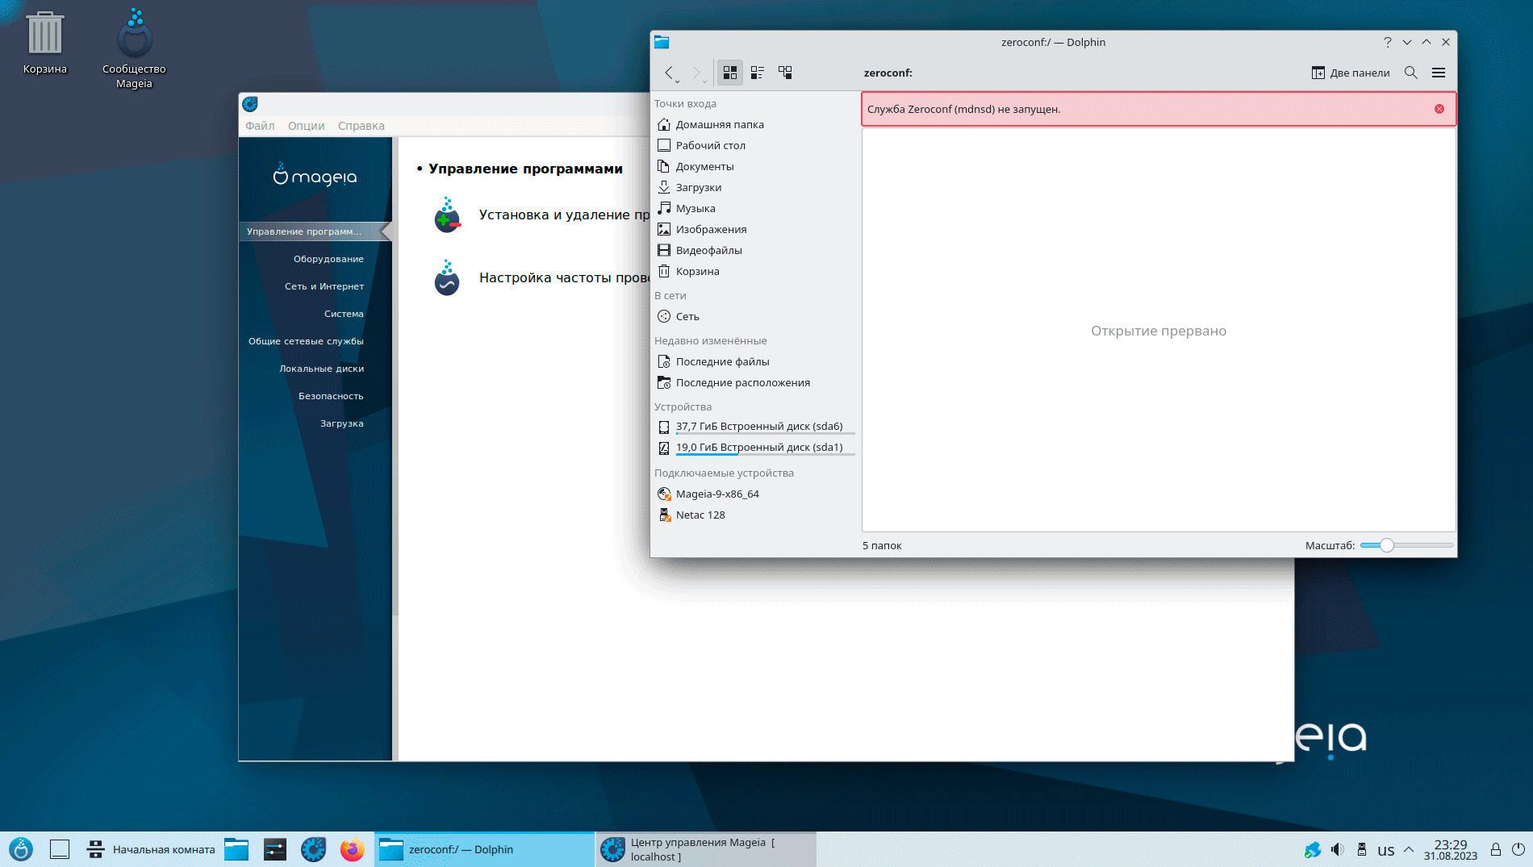Open the Mageia application launcher menu
Screen dimensions: 1533x867
[x=21, y=849]
